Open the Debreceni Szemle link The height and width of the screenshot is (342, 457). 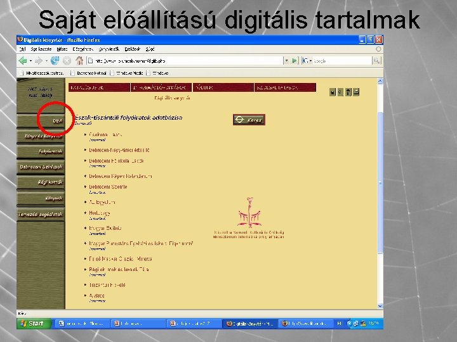108,187
